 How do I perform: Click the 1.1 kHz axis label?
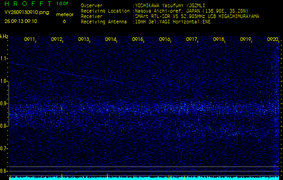[4, 58]
